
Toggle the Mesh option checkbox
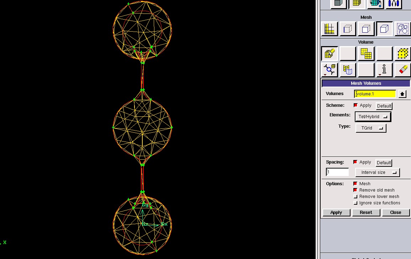pos(355,183)
